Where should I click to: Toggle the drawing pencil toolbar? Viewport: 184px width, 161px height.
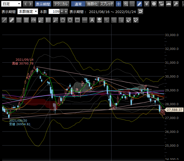click(139, 4)
